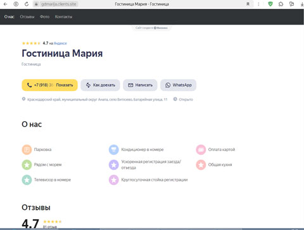Viewport: 304px width, 230px height.
Task: Click the 'Гостиница' category subtitle
Action: [31, 64]
